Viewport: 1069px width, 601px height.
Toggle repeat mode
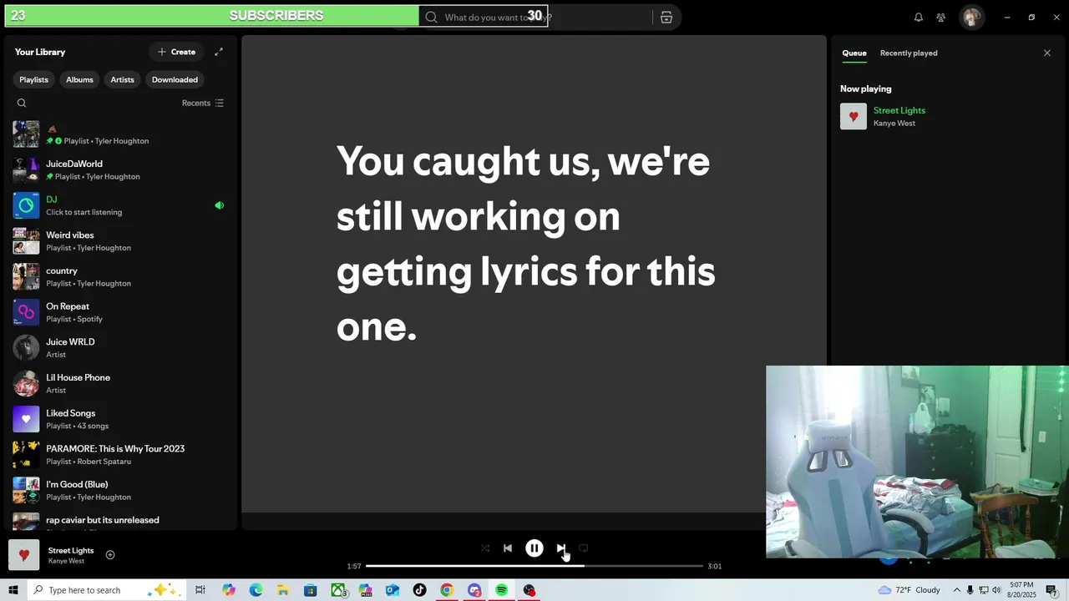(x=584, y=548)
